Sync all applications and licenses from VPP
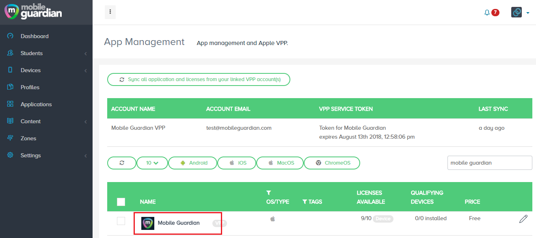The image size is (536, 238). (199, 79)
